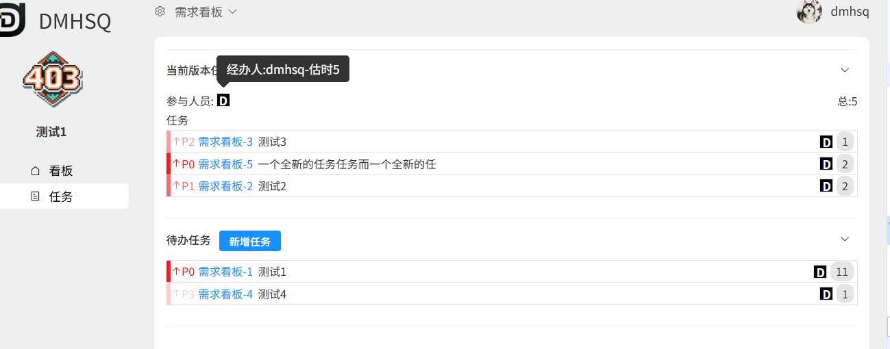This screenshot has width=890, height=349.
Task: Click the estimate badge 11 on 测试1
Action: click(x=842, y=272)
